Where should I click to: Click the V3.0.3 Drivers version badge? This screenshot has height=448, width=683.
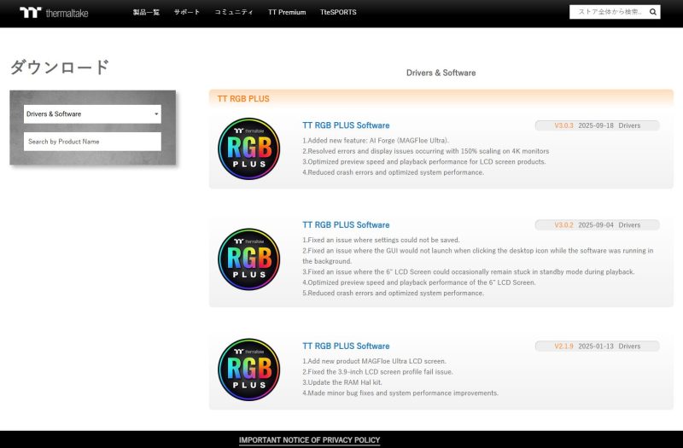[x=597, y=125]
